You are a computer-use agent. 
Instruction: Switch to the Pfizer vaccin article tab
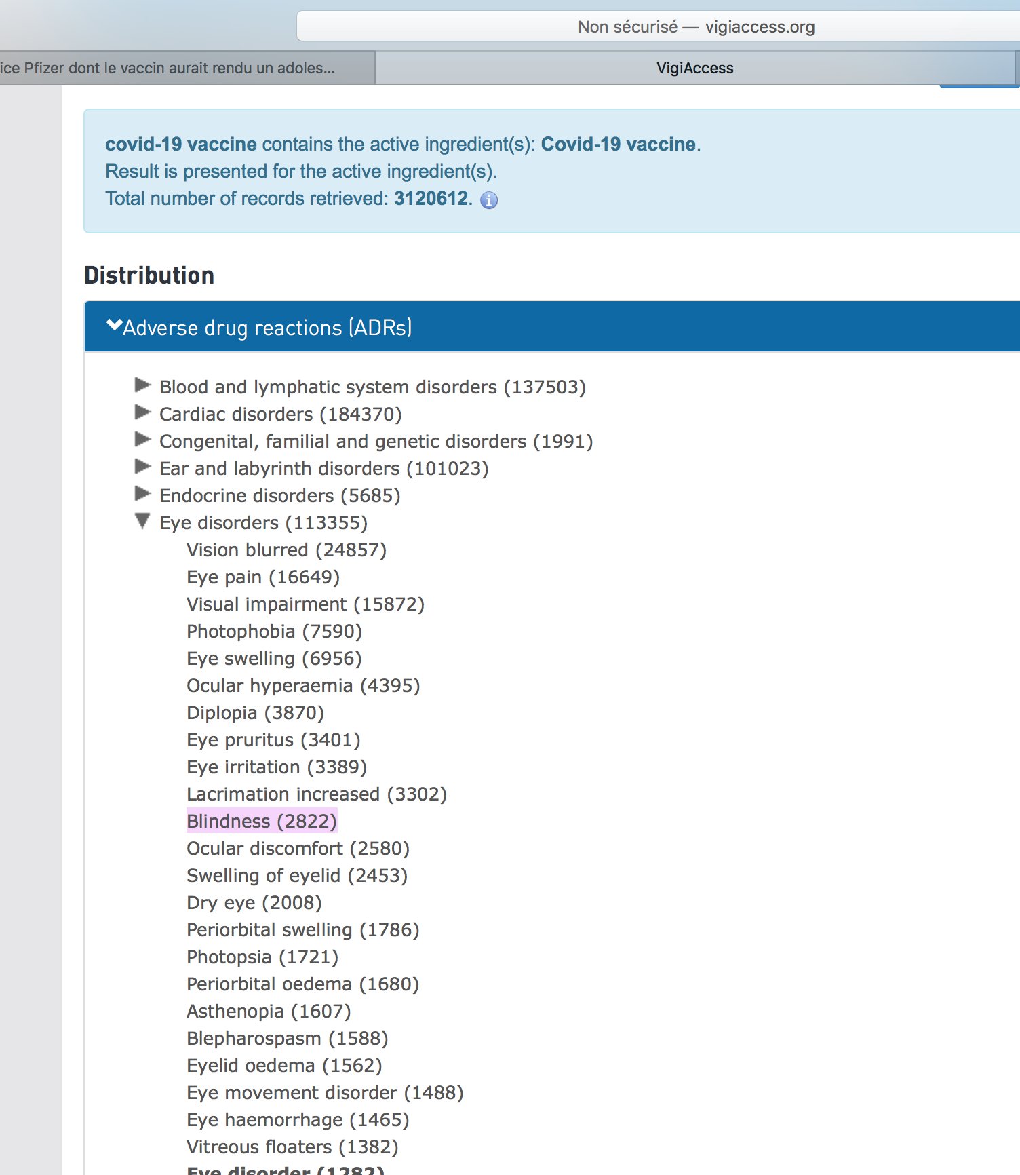[168, 69]
